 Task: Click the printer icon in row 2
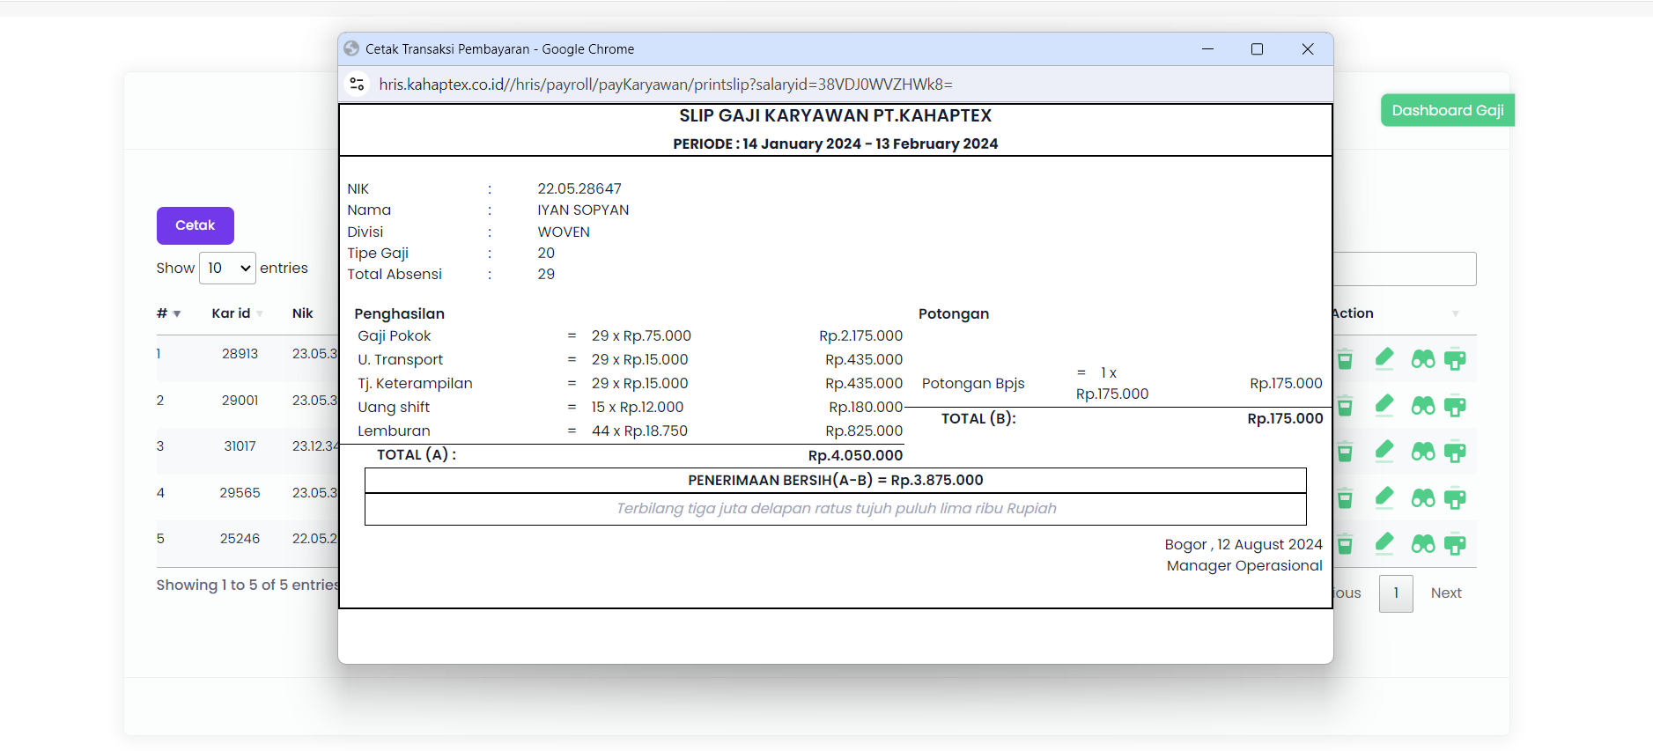(x=1455, y=406)
